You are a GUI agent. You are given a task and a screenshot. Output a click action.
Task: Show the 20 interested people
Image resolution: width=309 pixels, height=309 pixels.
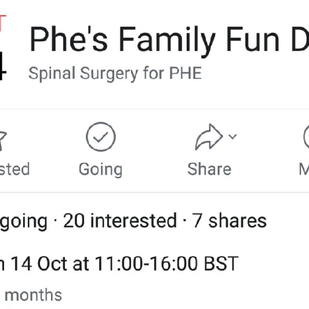click(120, 220)
